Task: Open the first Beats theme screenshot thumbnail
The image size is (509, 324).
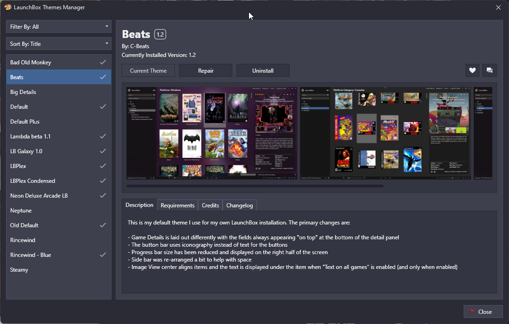Action: click(212, 133)
